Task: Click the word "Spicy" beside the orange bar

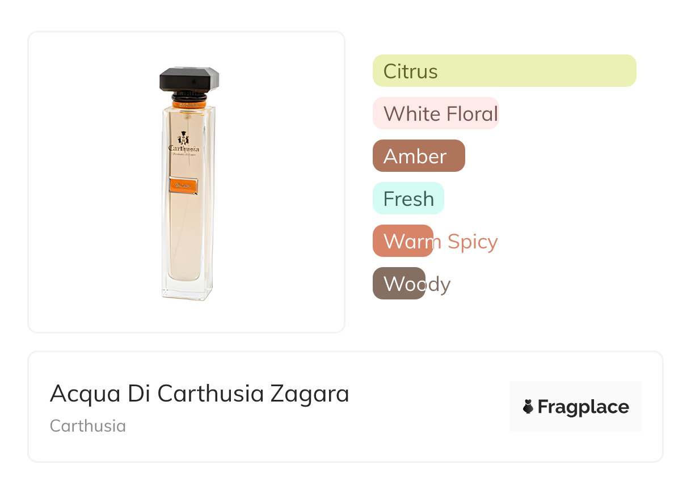Action: coord(472,242)
